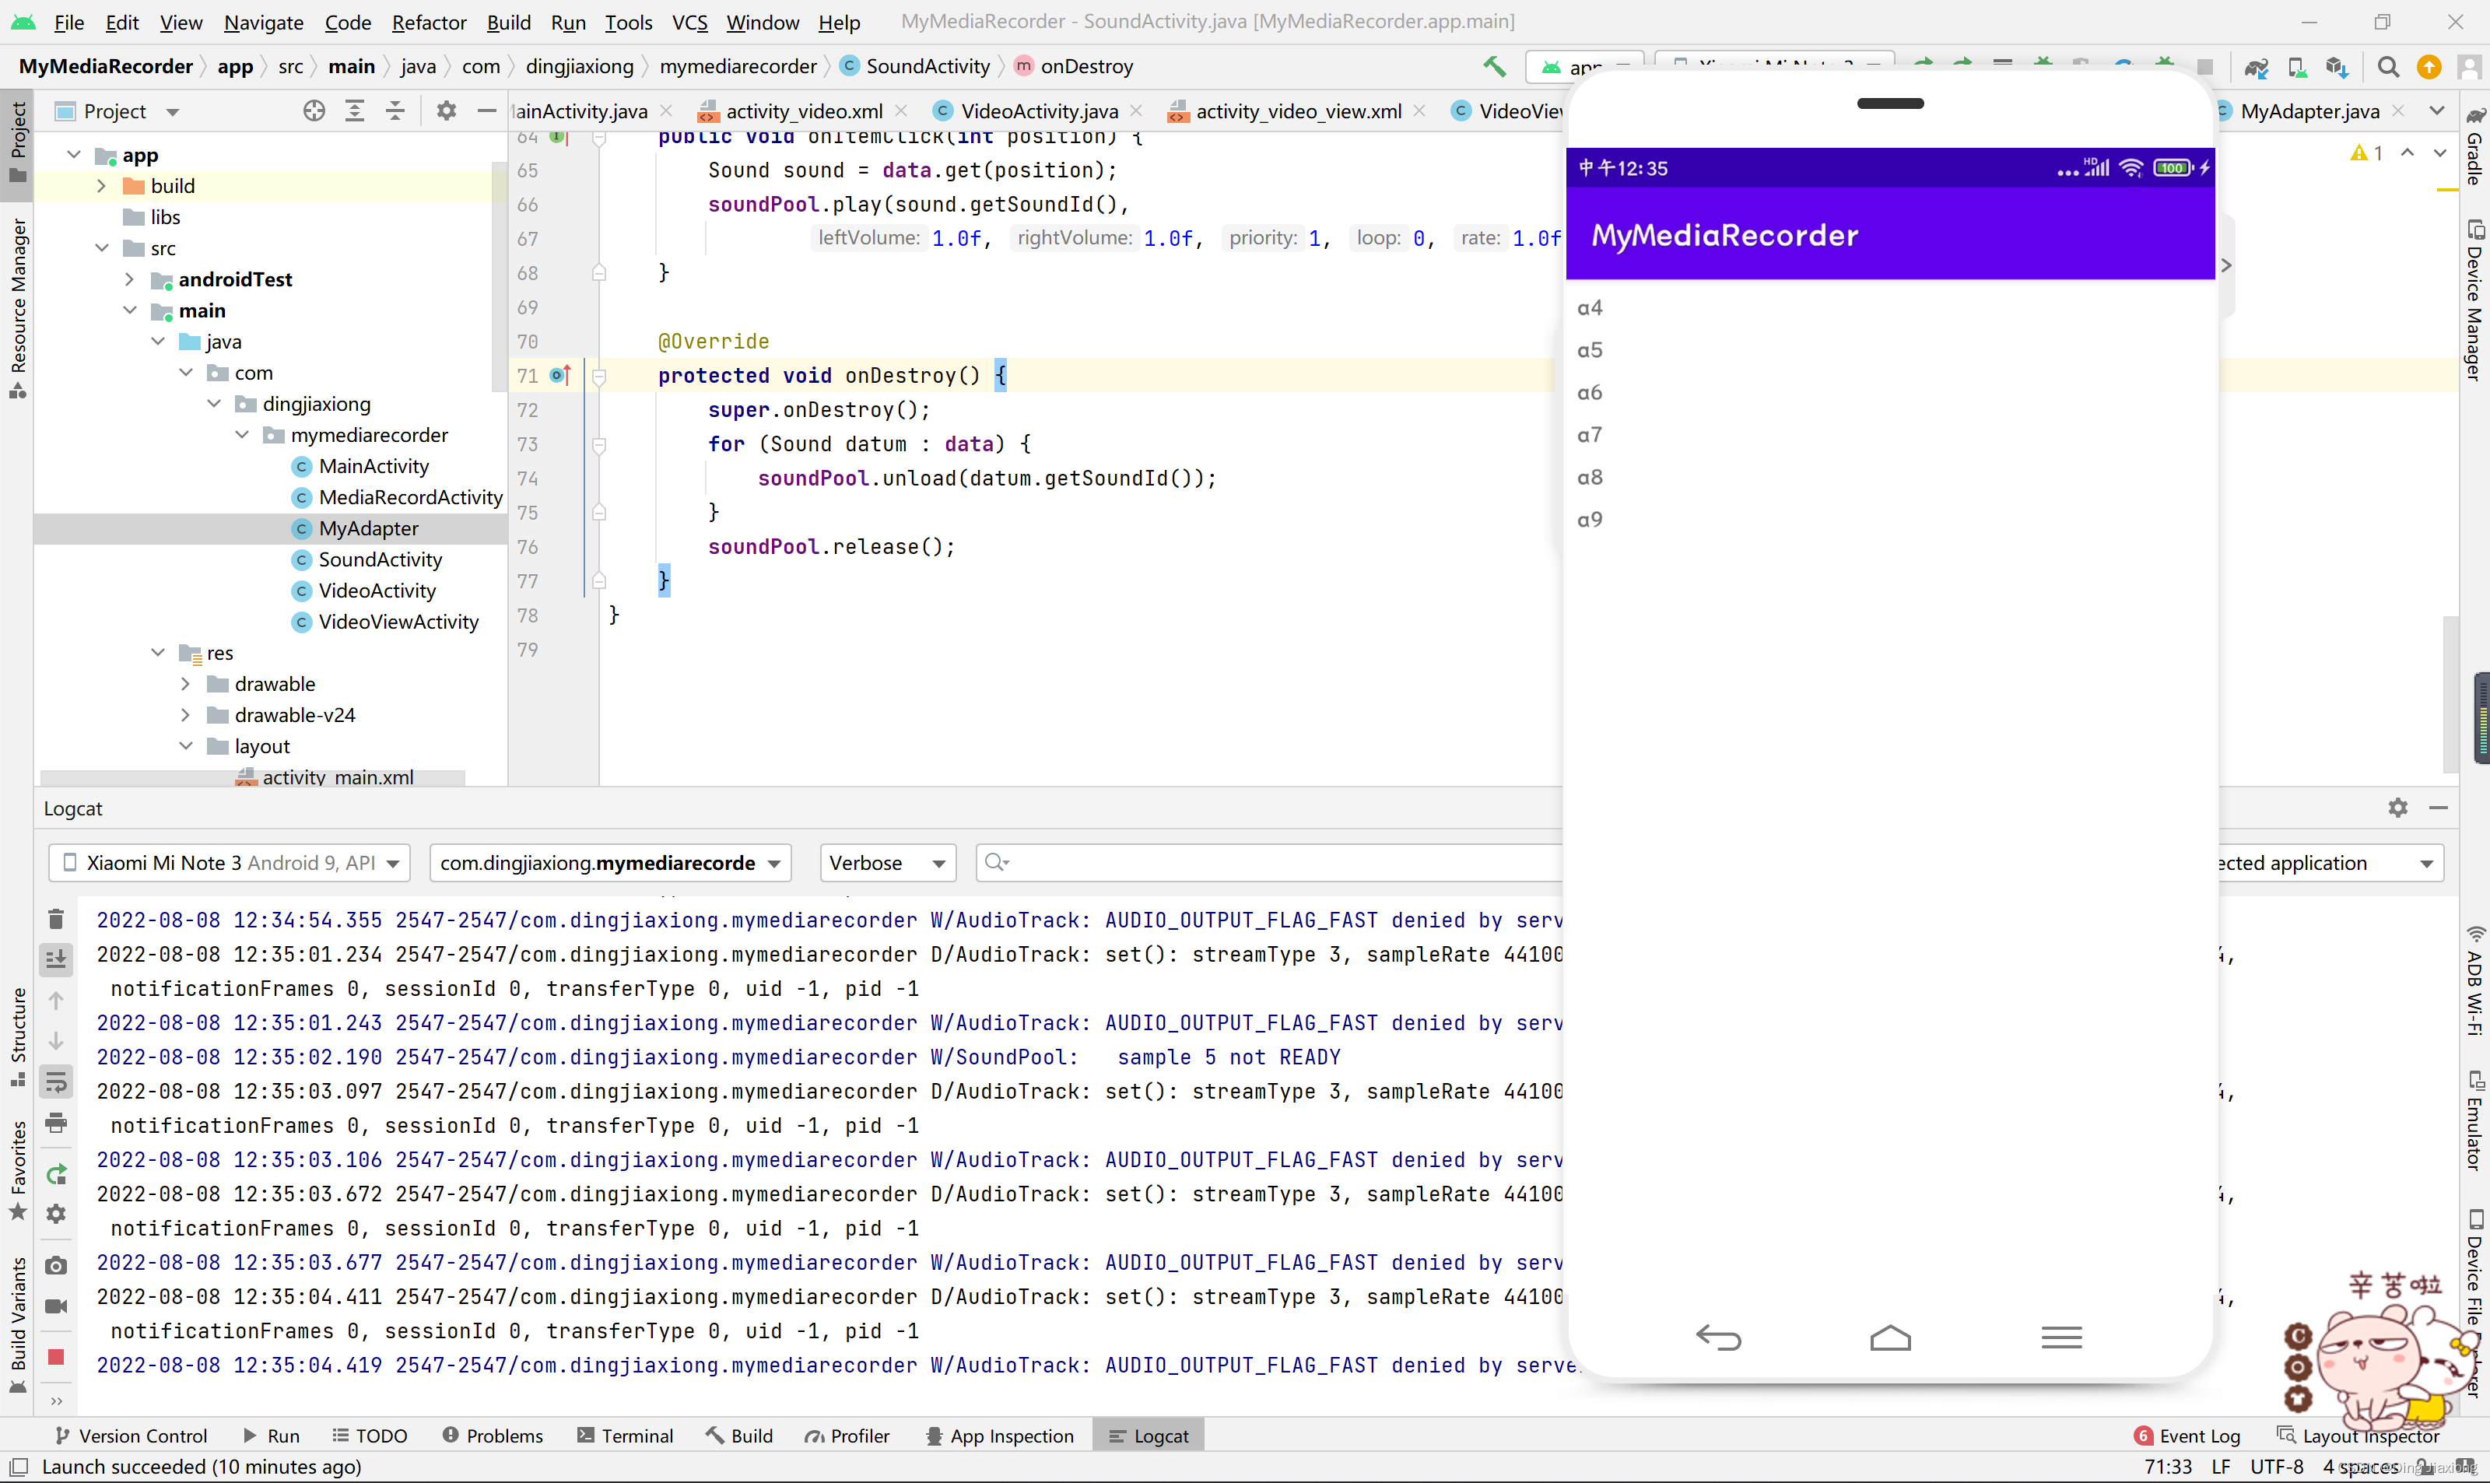Select the Build menu item
Screen dimensions: 2490x1483
[x=510, y=21]
